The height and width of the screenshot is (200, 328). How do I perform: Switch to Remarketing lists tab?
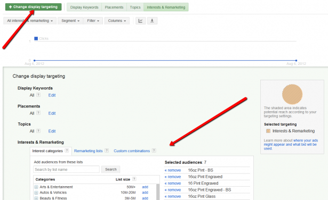(x=89, y=151)
